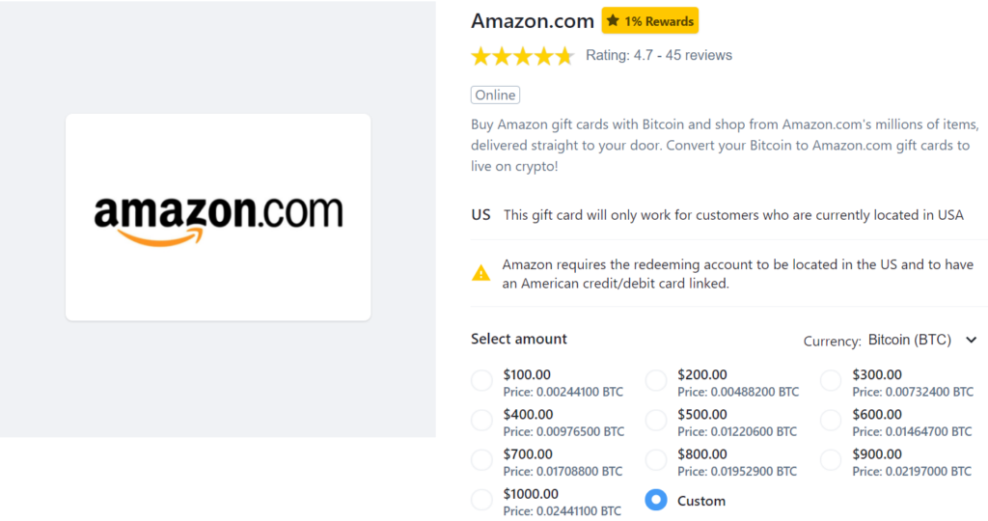Open the 45 reviews rating link

click(x=699, y=55)
